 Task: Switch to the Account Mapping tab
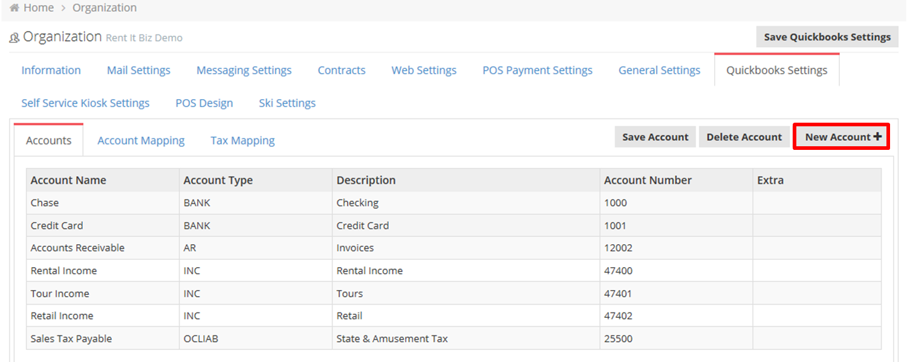pyautogui.click(x=141, y=140)
